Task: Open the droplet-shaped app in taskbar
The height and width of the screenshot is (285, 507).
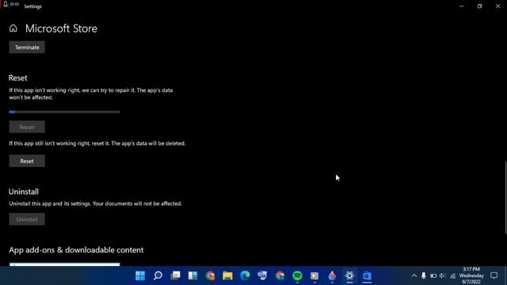Action: (x=332, y=275)
